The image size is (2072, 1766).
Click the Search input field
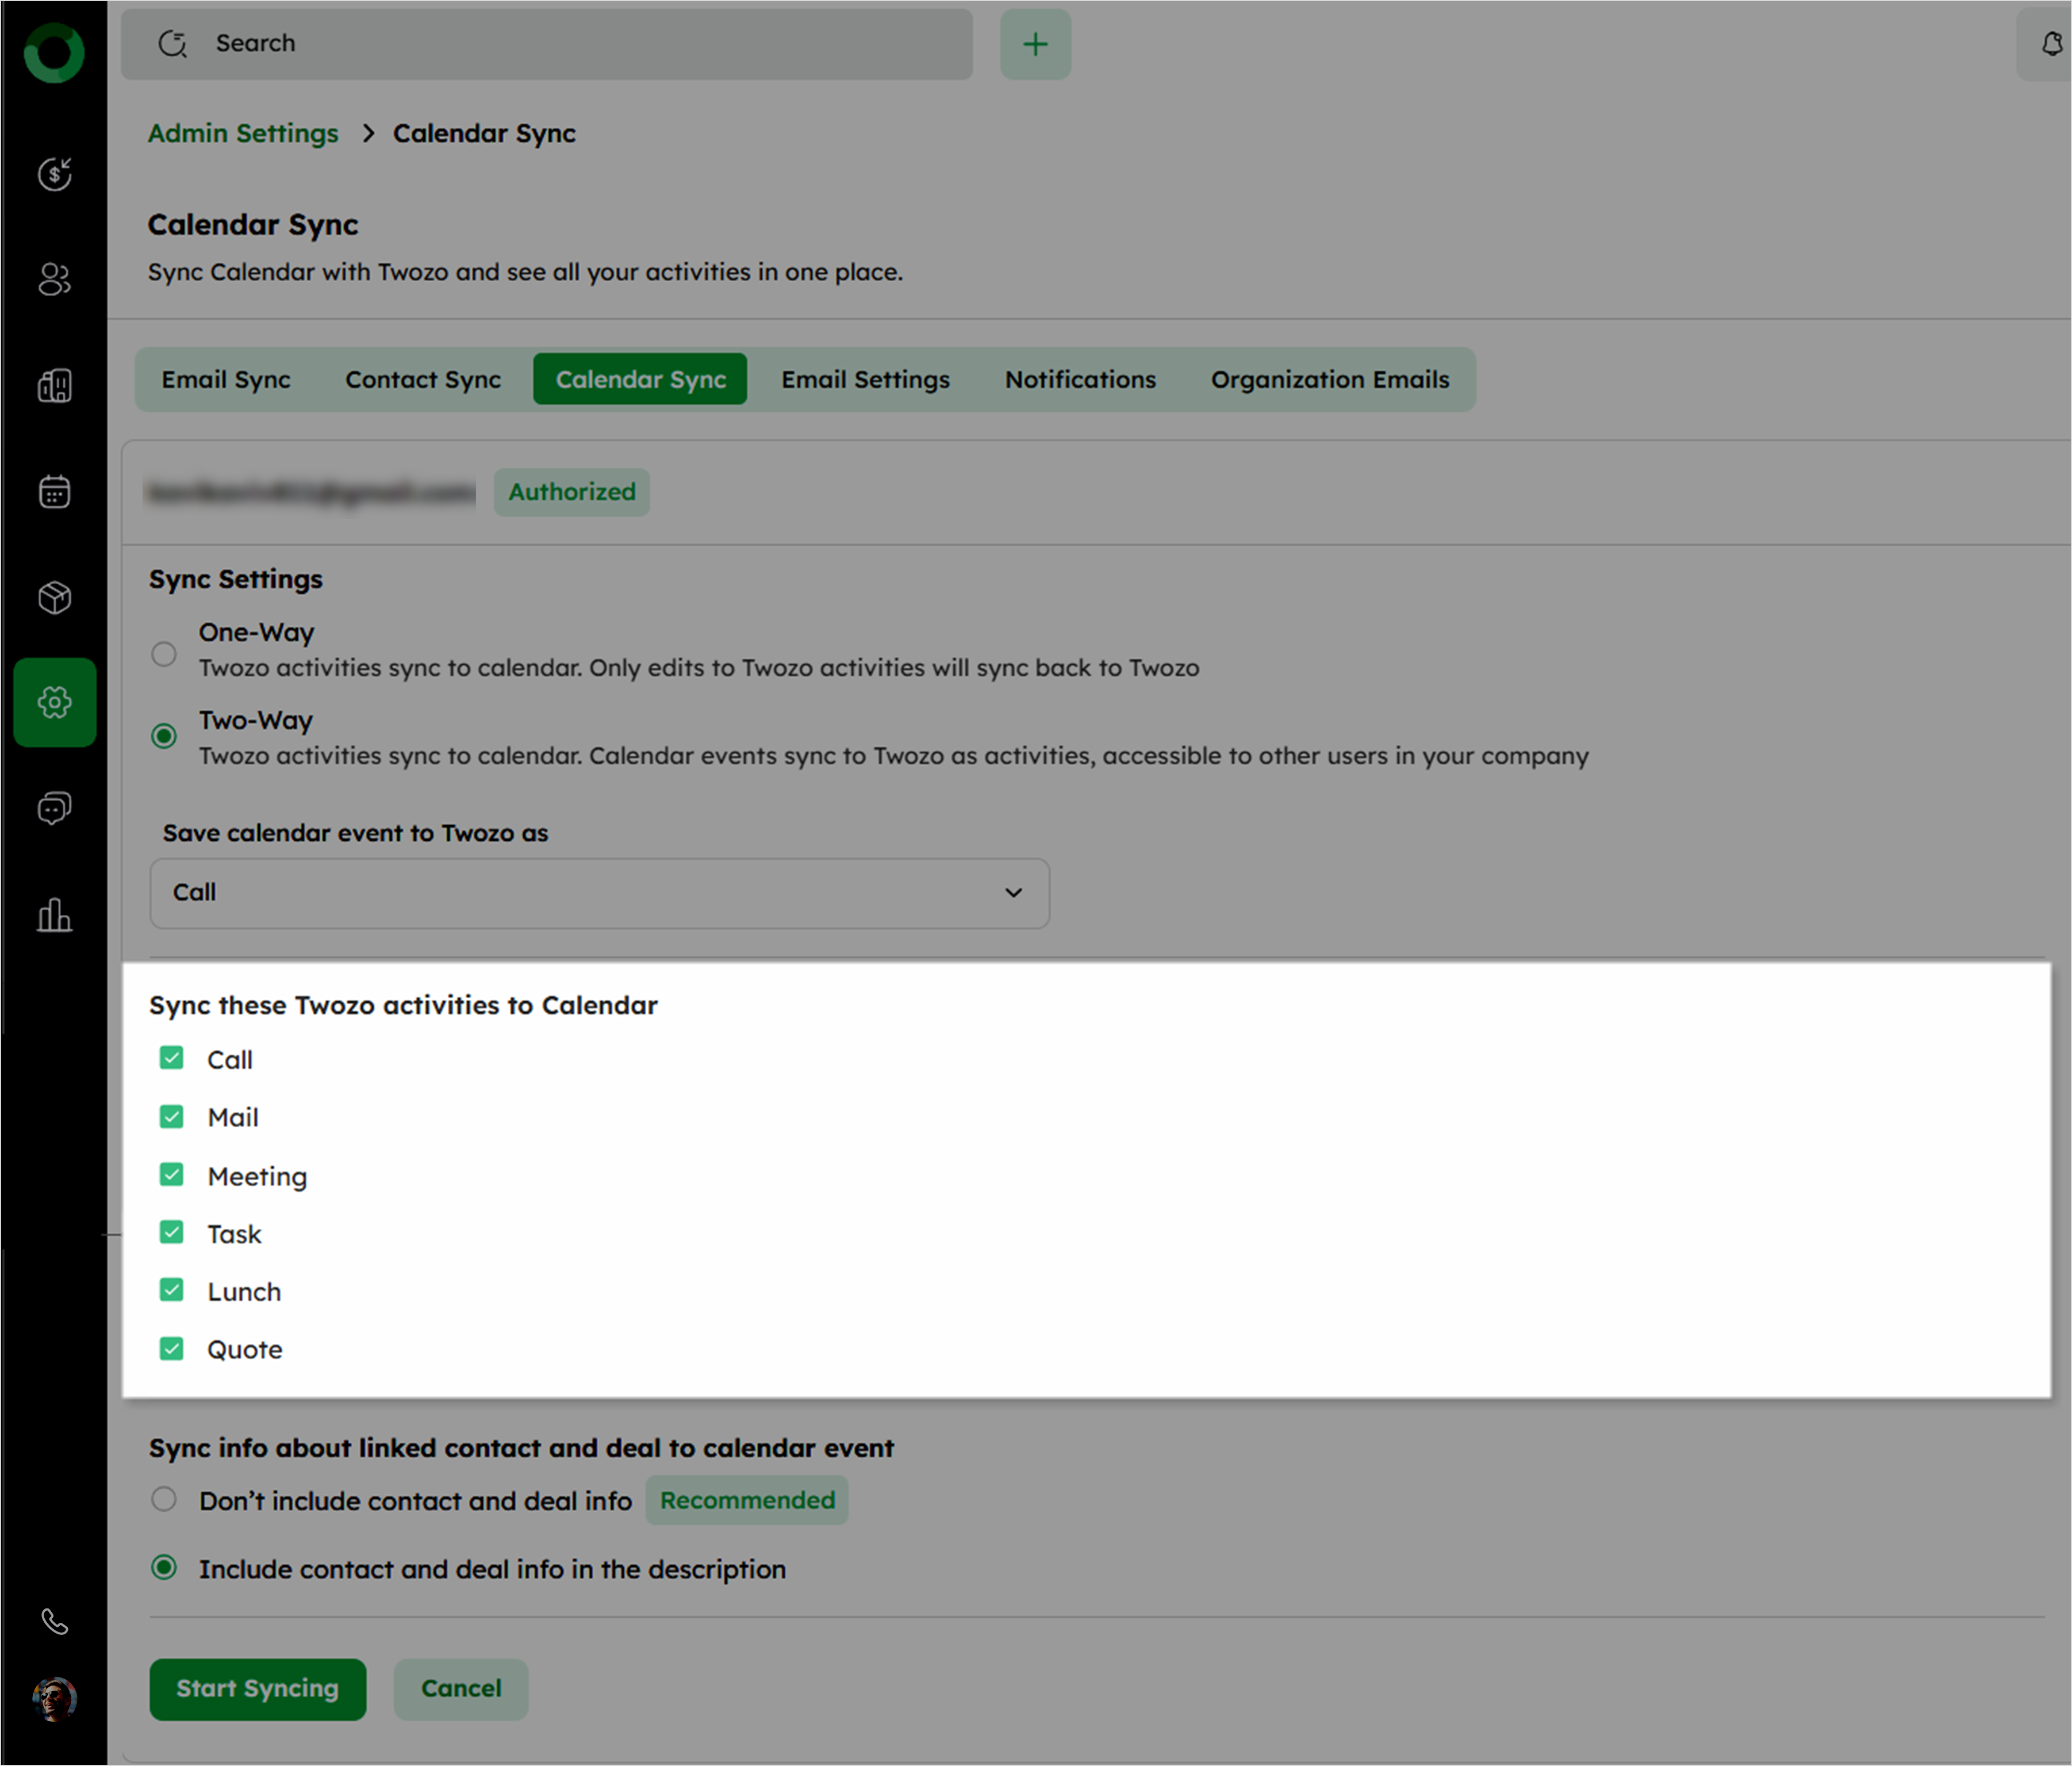click(560, 44)
